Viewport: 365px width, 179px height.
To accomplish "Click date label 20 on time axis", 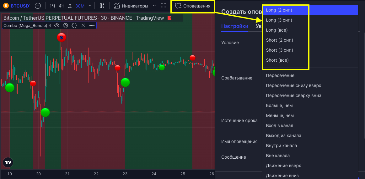I will [38, 174].
